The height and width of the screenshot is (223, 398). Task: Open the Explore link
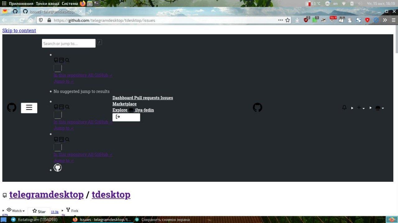click(x=120, y=110)
